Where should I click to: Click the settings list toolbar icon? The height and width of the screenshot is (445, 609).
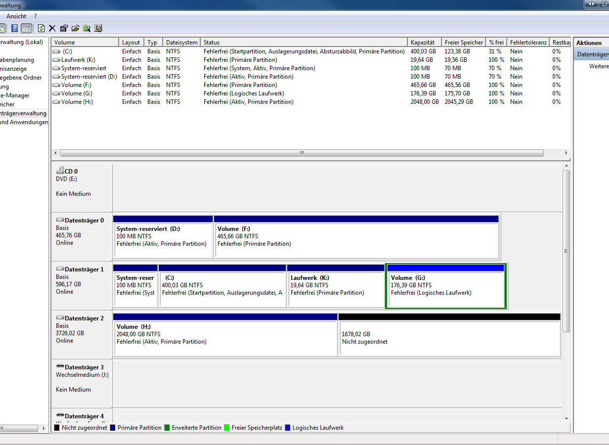pos(98,28)
